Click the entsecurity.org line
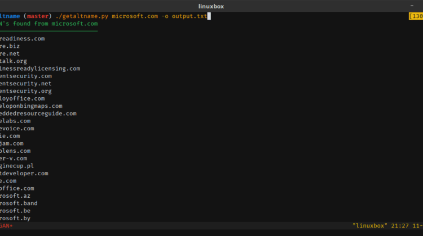The width and height of the screenshot is (423, 236). coord(26,91)
